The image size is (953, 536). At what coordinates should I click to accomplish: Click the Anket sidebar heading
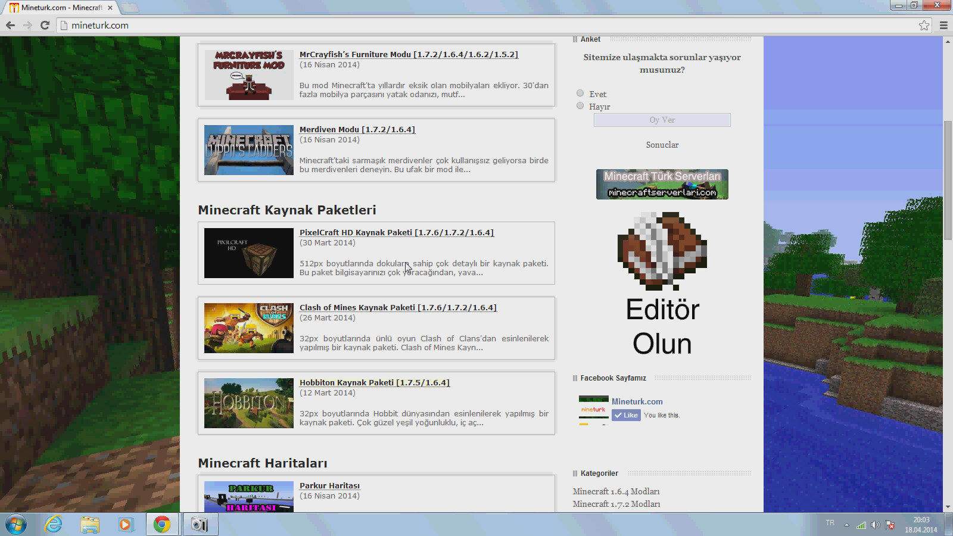coord(590,39)
